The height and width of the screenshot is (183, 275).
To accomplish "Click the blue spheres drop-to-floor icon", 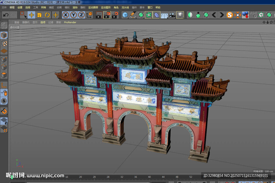I will (245, 15).
